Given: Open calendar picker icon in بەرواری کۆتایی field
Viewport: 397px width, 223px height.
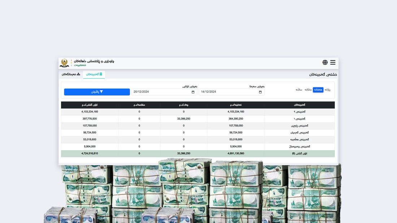Looking at the screenshot, I should pyautogui.click(x=193, y=92).
